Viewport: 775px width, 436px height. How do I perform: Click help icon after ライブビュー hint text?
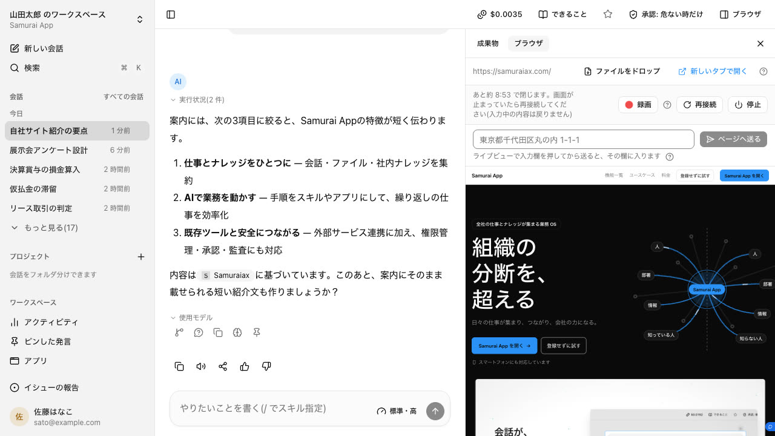click(x=670, y=156)
